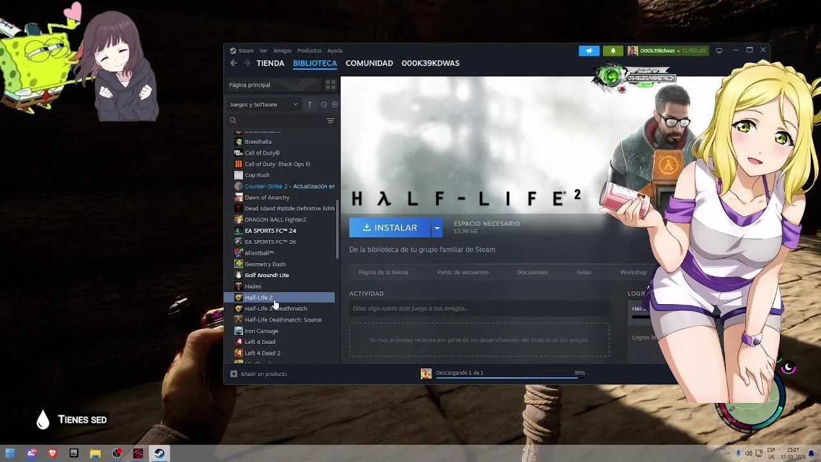
Task: Open the green notifications bell
Action: tap(613, 51)
